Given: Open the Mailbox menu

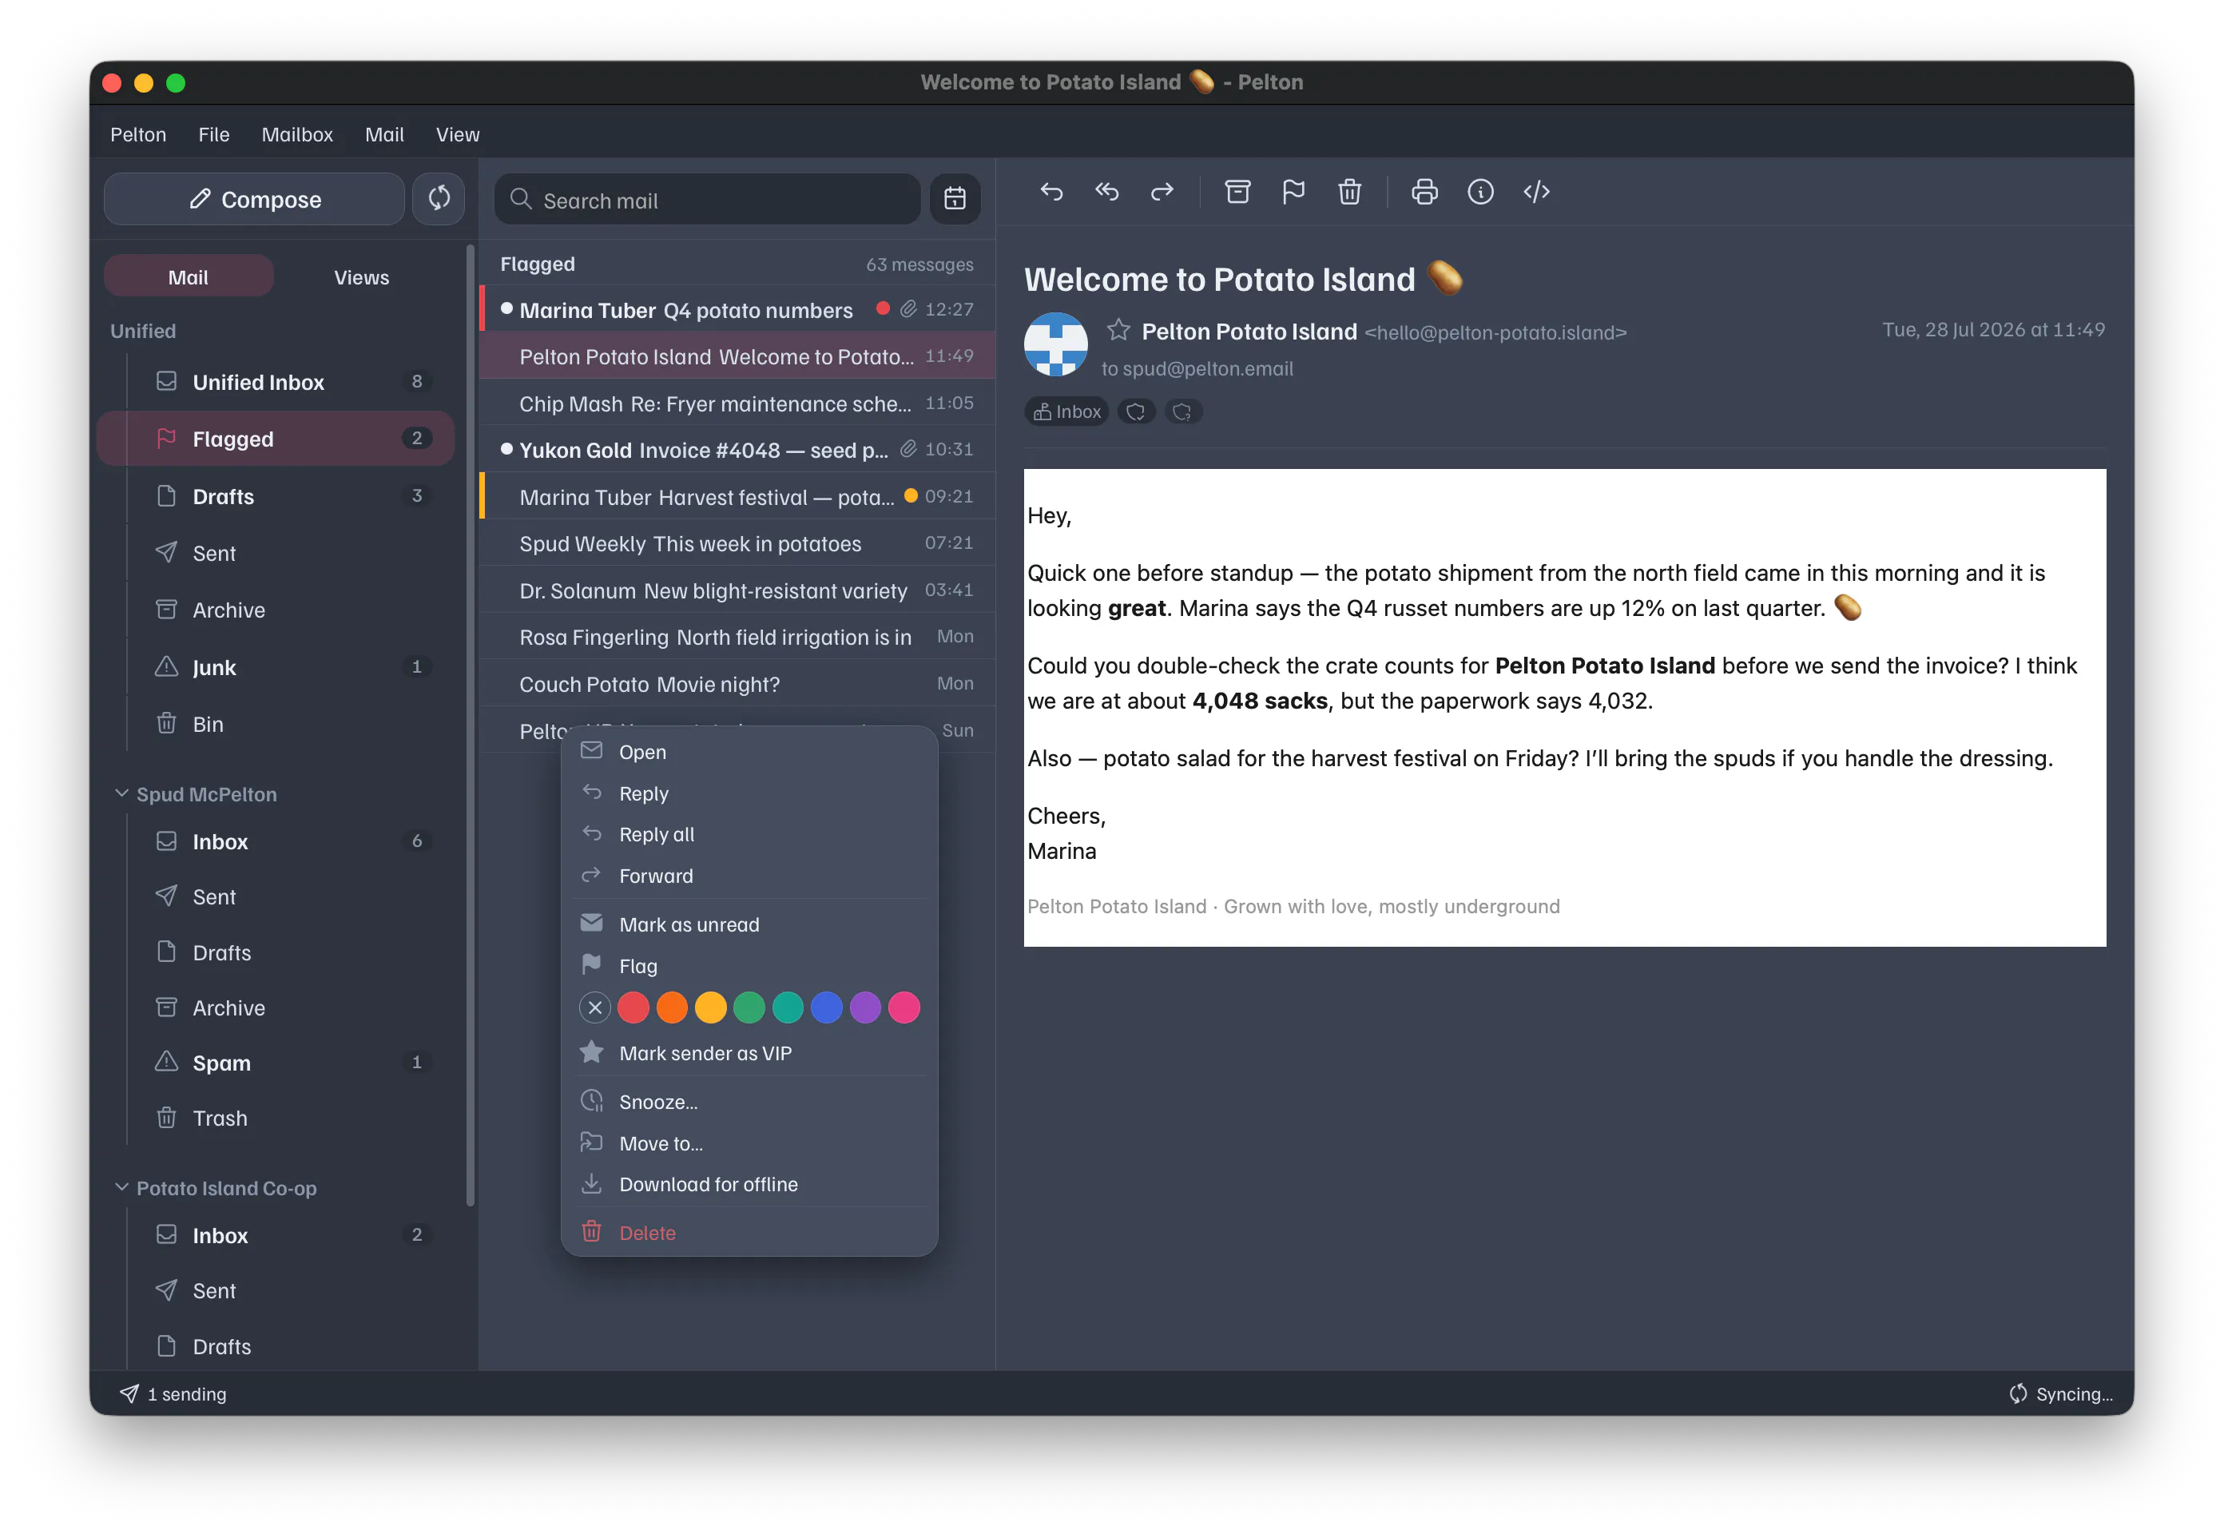Looking at the screenshot, I should [x=297, y=134].
